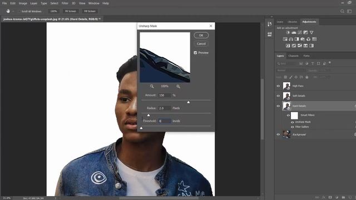Open the Image menu

[x=23, y=3]
